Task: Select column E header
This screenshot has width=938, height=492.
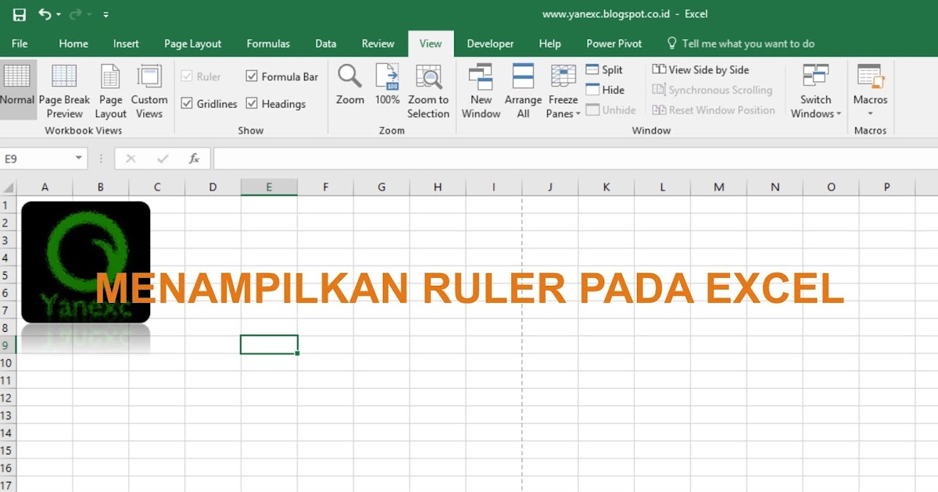Action: coord(269,187)
